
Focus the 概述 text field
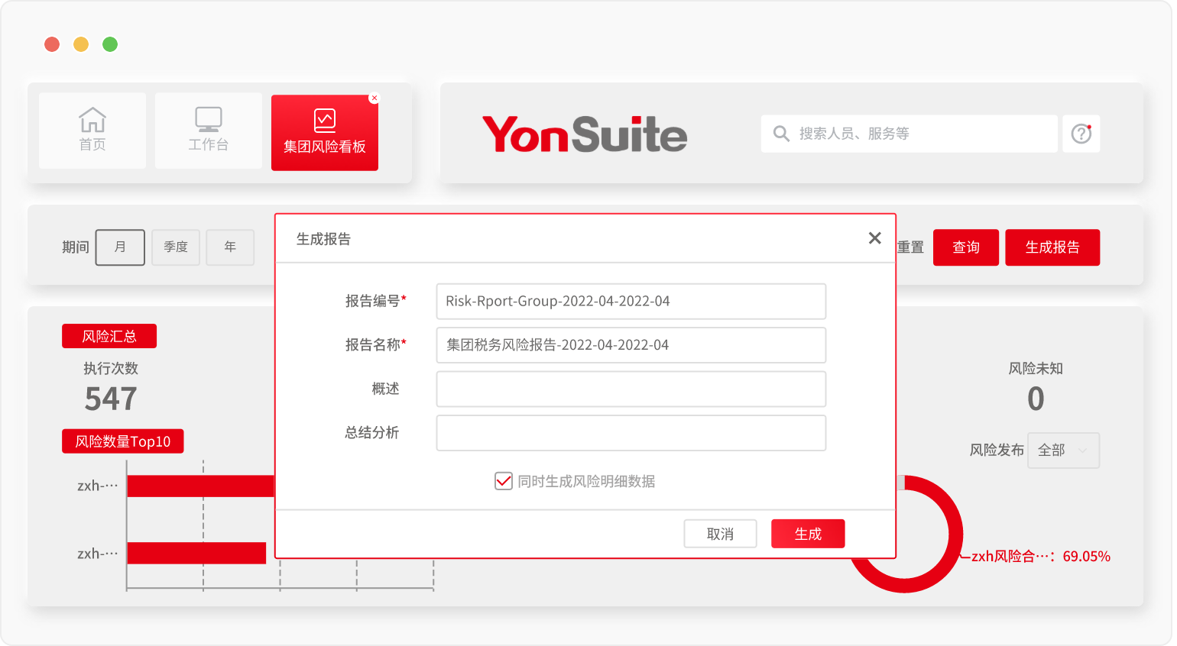pyautogui.click(x=631, y=389)
